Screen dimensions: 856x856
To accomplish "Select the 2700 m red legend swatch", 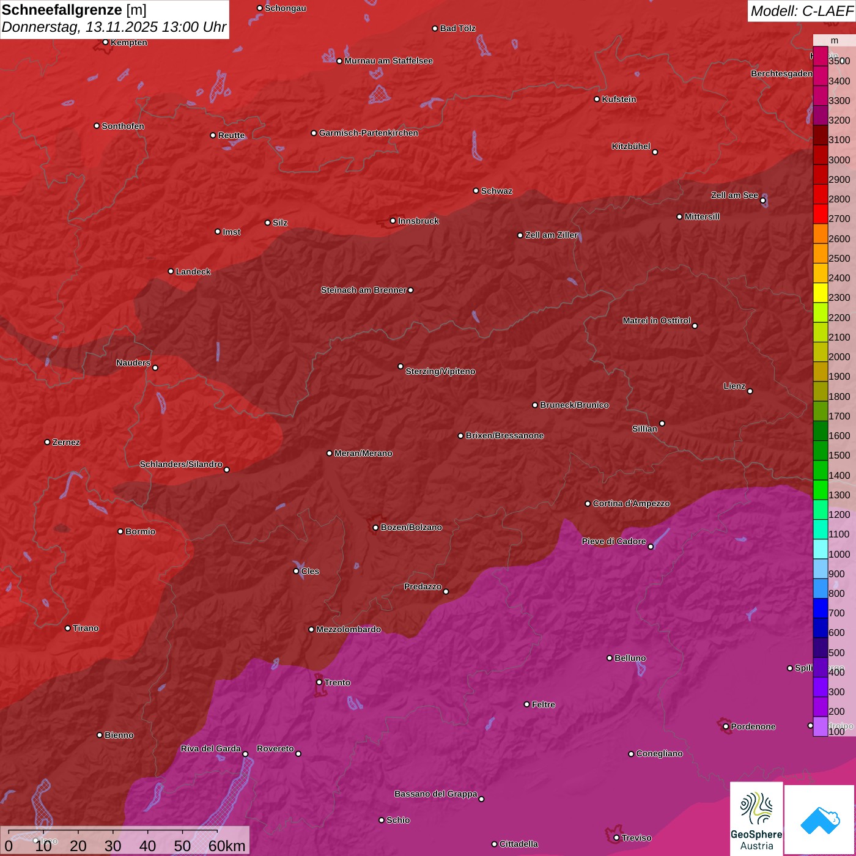I will point(821,214).
